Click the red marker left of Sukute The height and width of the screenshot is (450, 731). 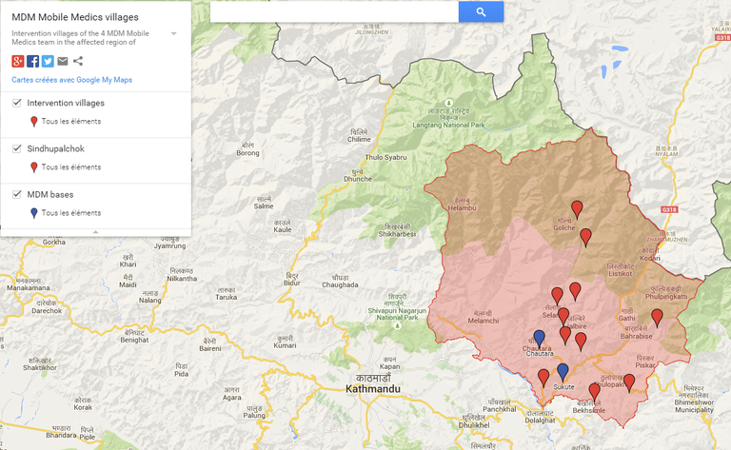click(x=543, y=378)
